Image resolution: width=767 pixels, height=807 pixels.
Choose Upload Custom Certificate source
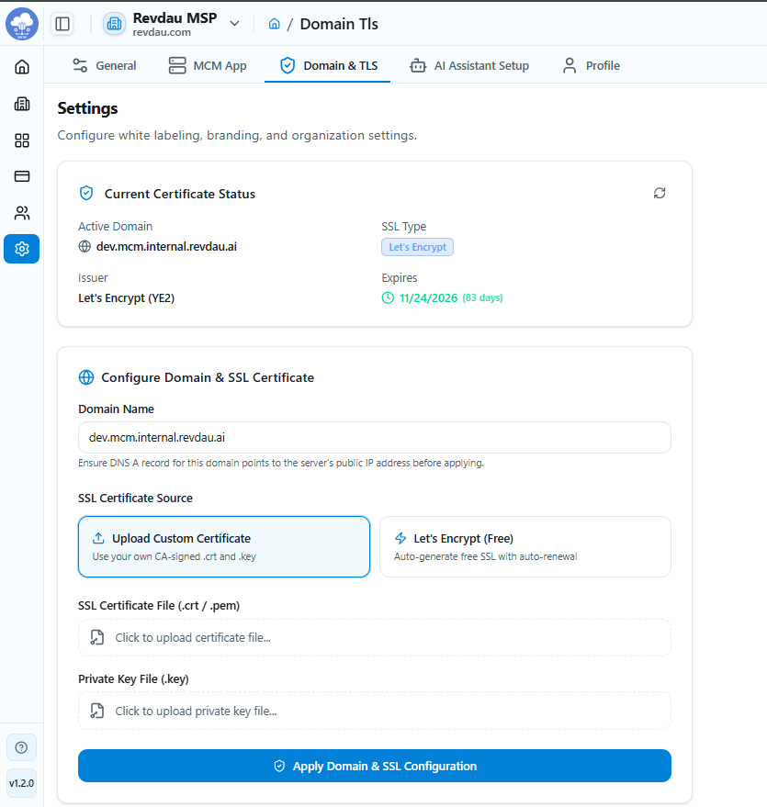(224, 546)
